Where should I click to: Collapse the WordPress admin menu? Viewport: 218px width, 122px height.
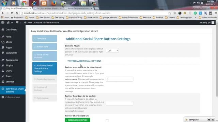point(11,97)
